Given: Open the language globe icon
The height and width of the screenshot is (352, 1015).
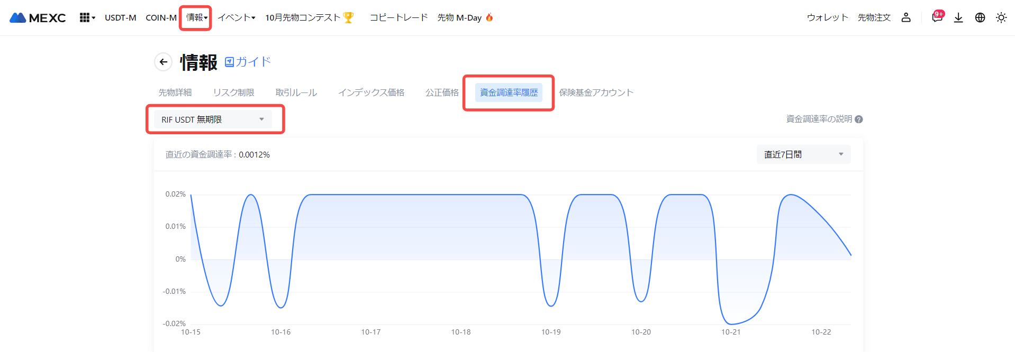Looking at the screenshot, I should click(x=980, y=17).
